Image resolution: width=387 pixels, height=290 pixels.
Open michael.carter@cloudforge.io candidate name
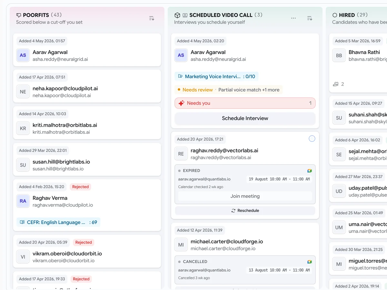[227, 241]
